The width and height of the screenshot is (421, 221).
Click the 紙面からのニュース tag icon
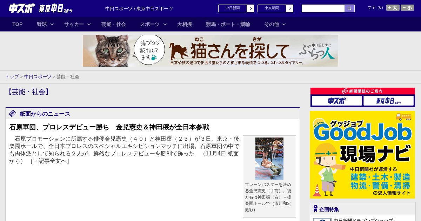(13, 114)
